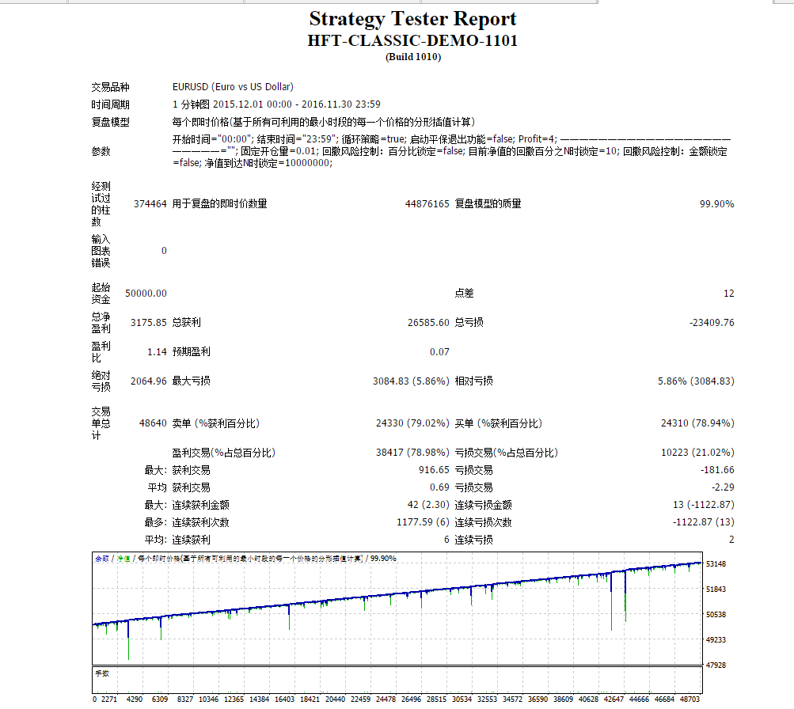Viewport: 794px width, 709px height.
Task: Click the 99.90% modelling quality value
Action: [716, 204]
